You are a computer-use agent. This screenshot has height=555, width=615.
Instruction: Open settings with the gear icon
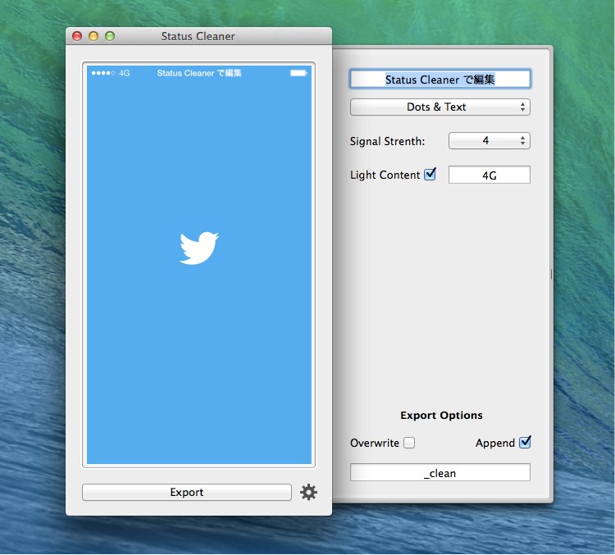(308, 492)
